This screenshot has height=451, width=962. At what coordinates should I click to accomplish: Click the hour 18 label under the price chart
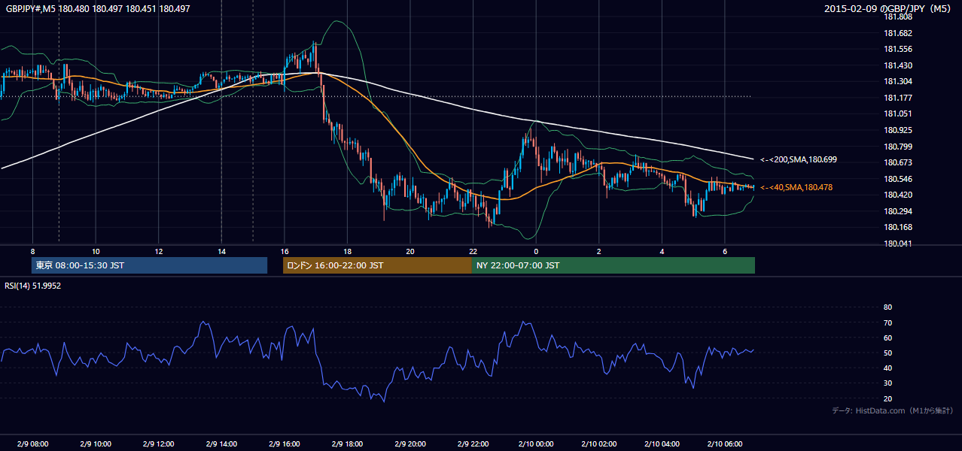tap(347, 251)
